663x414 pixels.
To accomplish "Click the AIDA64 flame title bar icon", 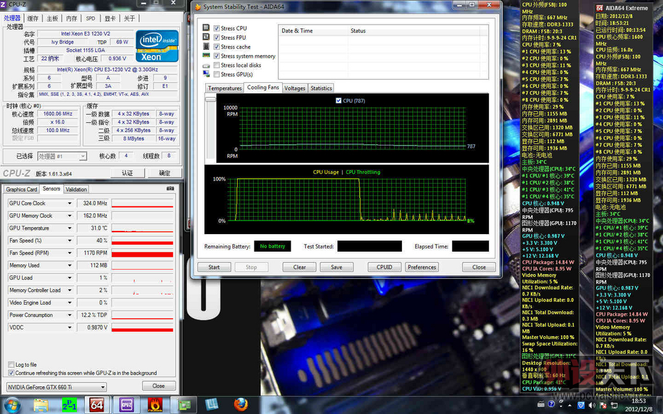I will [x=197, y=6].
